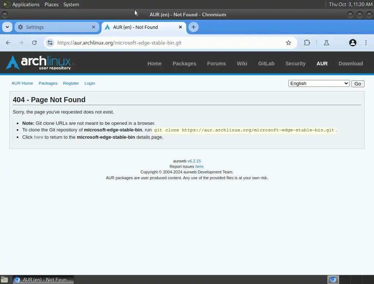The height and width of the screenshot is (284, 374).
Task: Open Chrome Labs flask icon
Action: tap(326, 43)
